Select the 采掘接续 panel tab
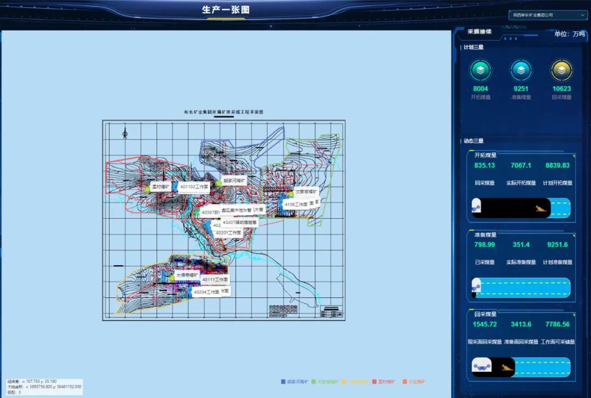 tap(479, 32)
